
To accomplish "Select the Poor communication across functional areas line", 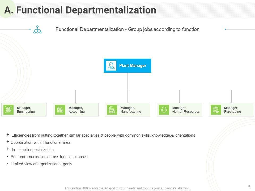I will (49, 157).
